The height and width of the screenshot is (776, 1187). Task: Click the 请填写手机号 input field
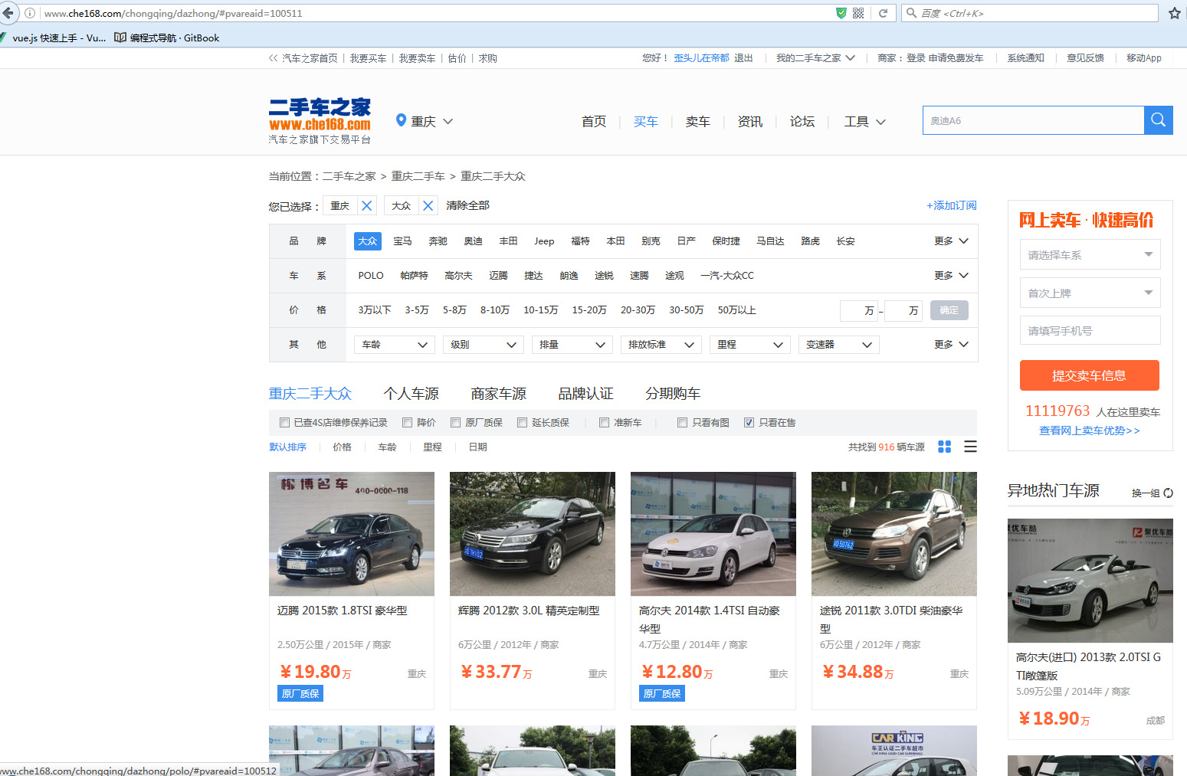(1090, 330)
